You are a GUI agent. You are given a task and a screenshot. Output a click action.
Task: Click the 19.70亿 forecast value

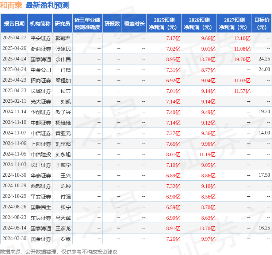(242, 59)
